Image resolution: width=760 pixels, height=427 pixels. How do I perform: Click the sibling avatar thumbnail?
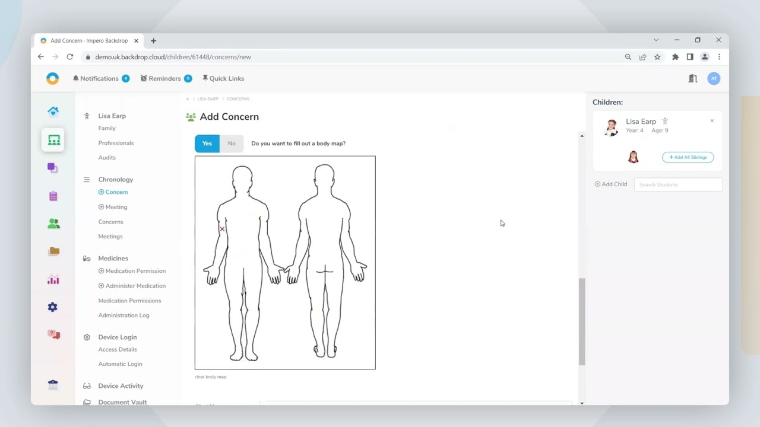[x=634, y=157]
